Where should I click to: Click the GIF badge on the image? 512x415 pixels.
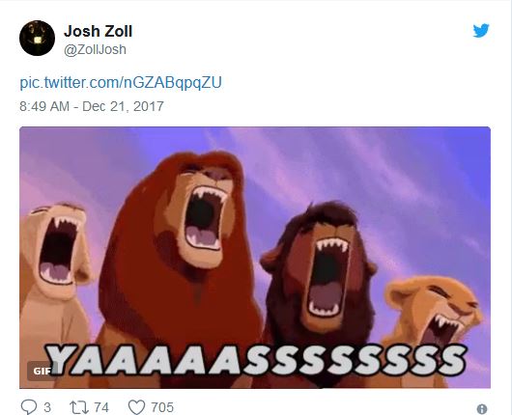tap(42, 371)
